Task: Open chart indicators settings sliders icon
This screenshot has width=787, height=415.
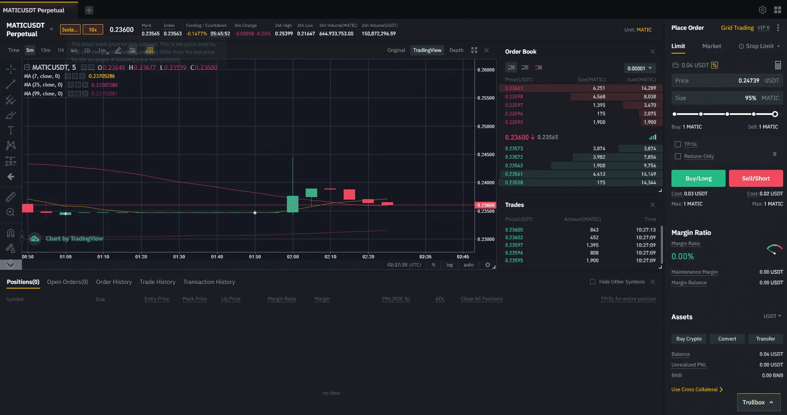Action: (133, 50)
